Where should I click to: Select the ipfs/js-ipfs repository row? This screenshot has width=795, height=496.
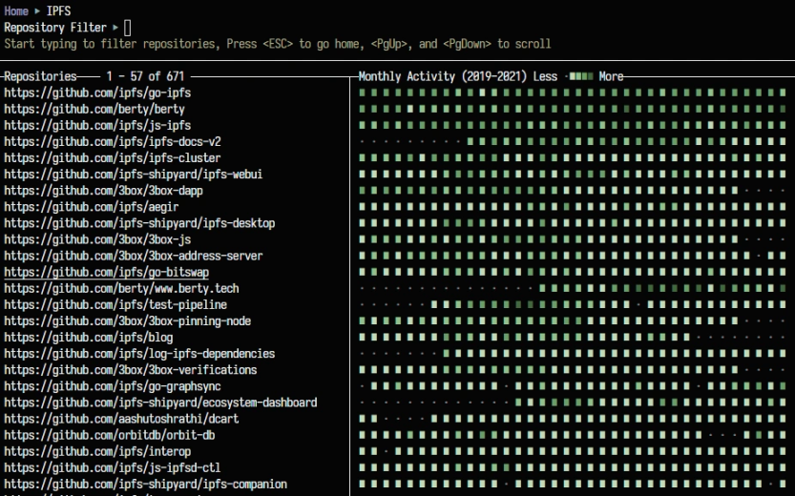click(97, 125)
